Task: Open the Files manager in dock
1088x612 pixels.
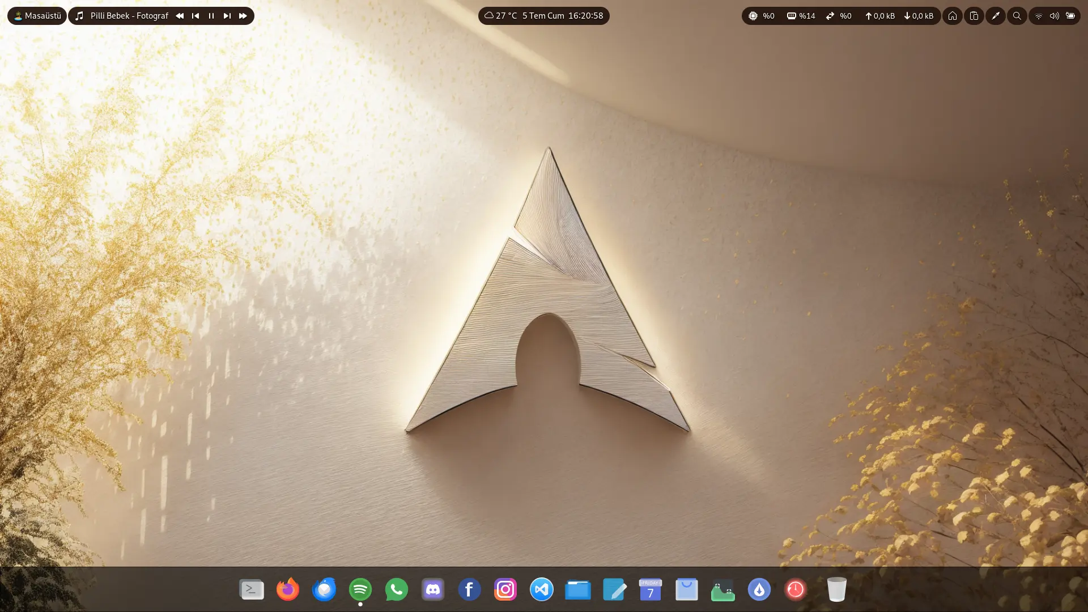Action: point(578,590)
